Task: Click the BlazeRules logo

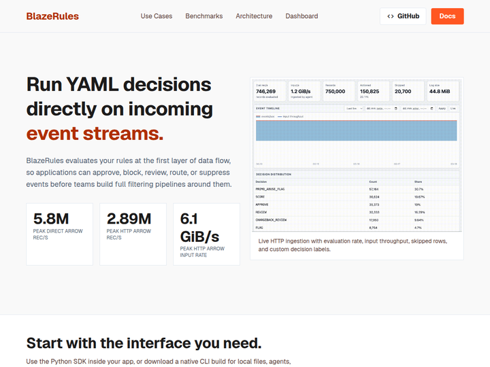Action: click(52, 16)
